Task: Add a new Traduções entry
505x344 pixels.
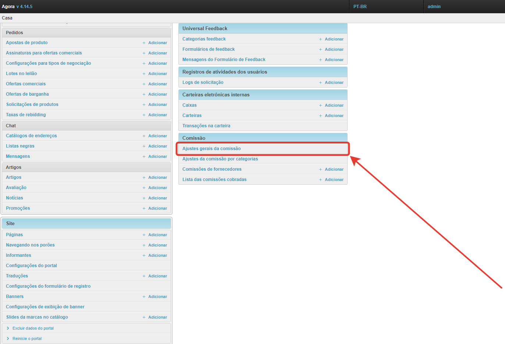Action: [157, 276]
